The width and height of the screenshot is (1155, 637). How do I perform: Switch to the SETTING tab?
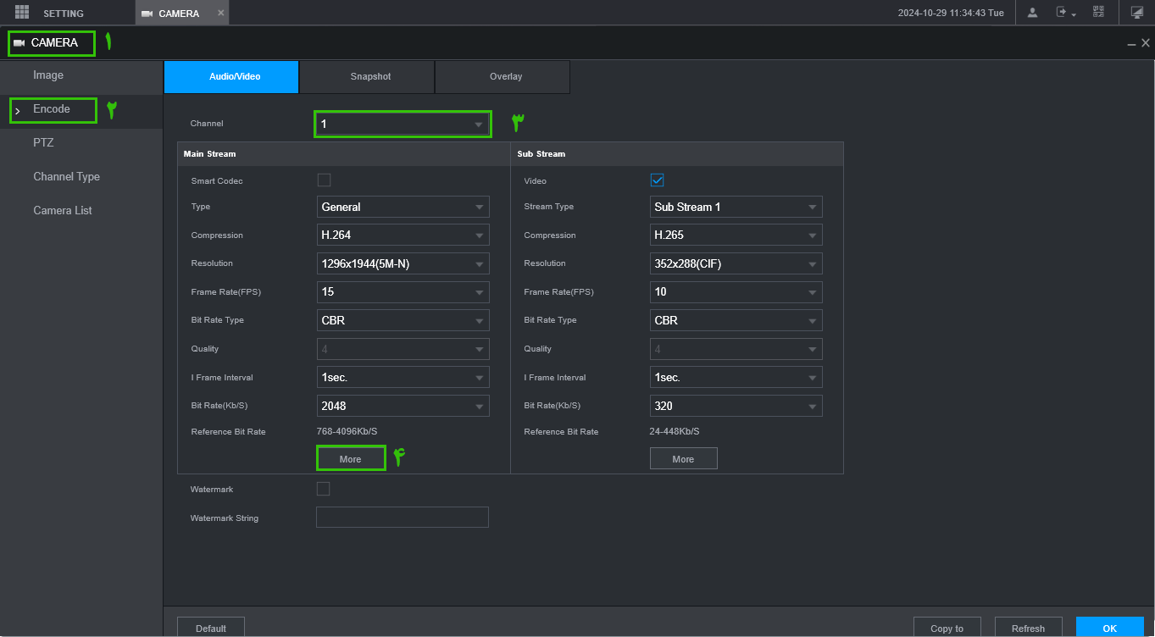click(64, 14)
